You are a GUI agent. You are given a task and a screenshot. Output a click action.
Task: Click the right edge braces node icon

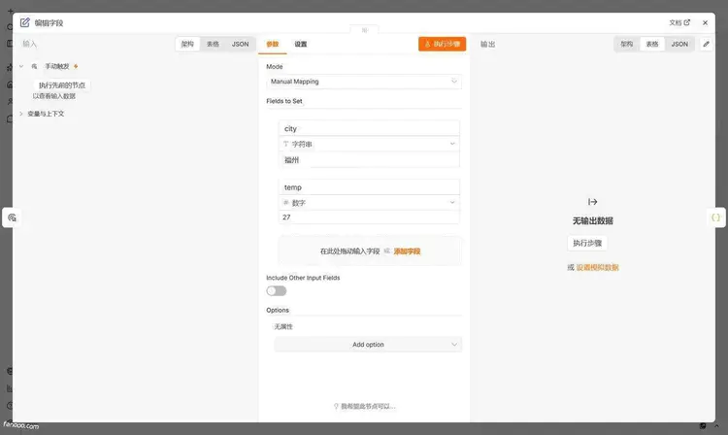[x=716, y=217]
